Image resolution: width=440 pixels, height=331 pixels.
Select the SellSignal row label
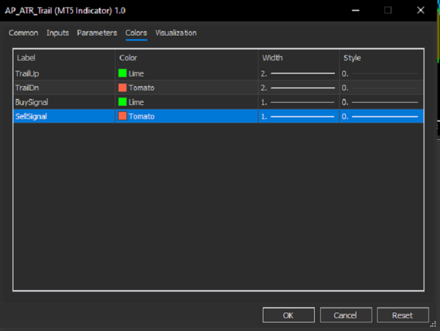[31, 117]
